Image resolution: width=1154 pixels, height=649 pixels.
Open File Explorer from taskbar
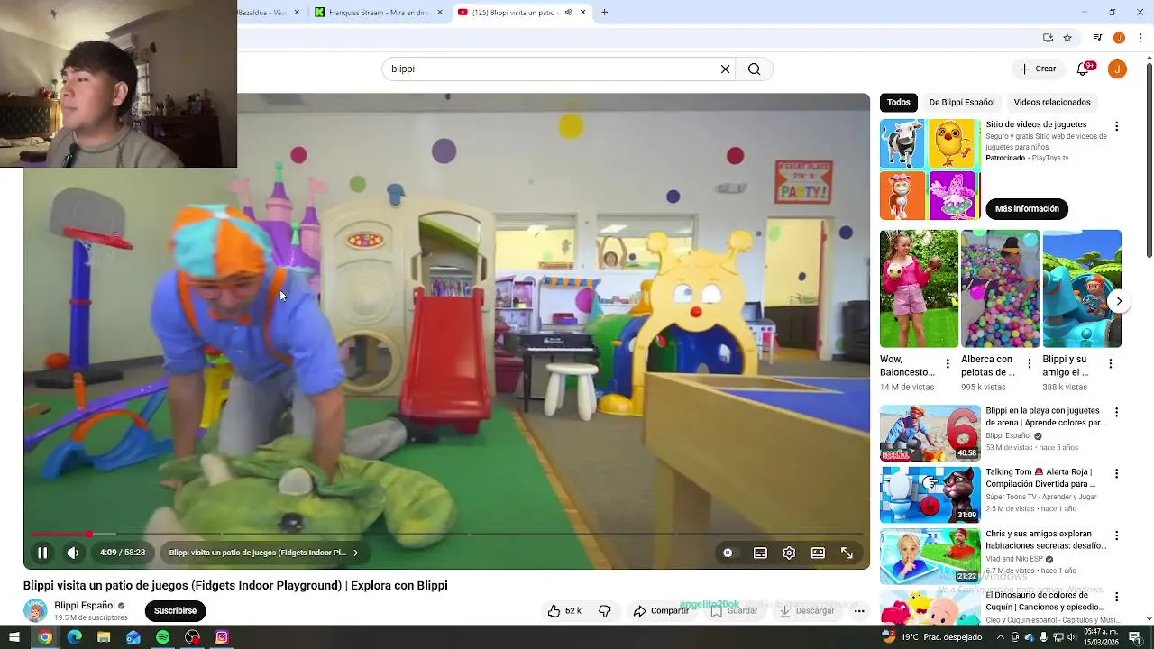coord(104,637)
